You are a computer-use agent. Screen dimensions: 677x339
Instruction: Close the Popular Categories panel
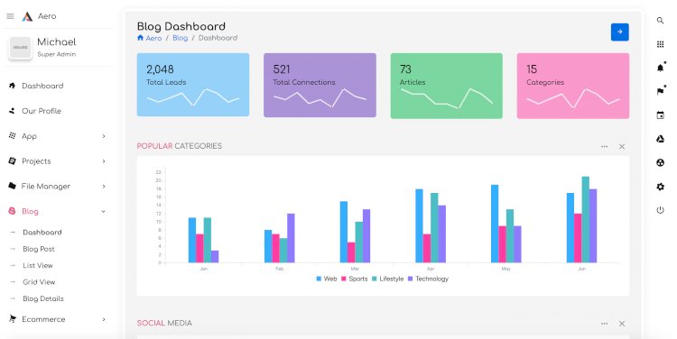622,147
